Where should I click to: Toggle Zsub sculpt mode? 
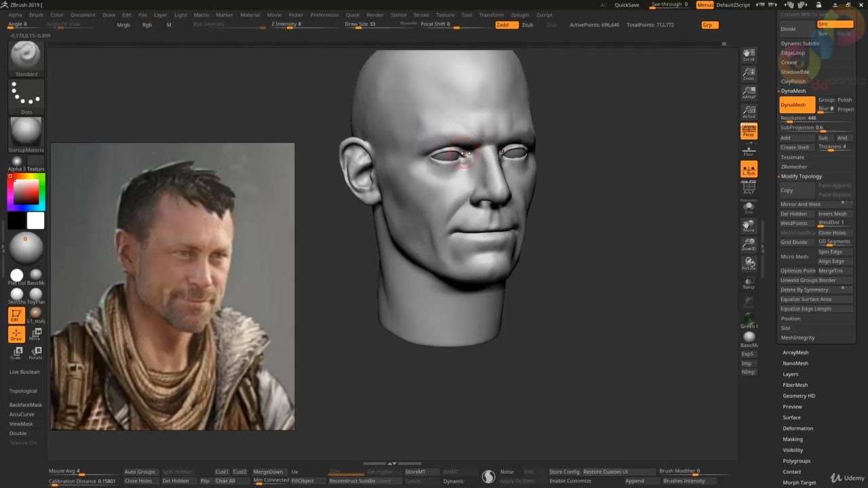click(528, 25)
